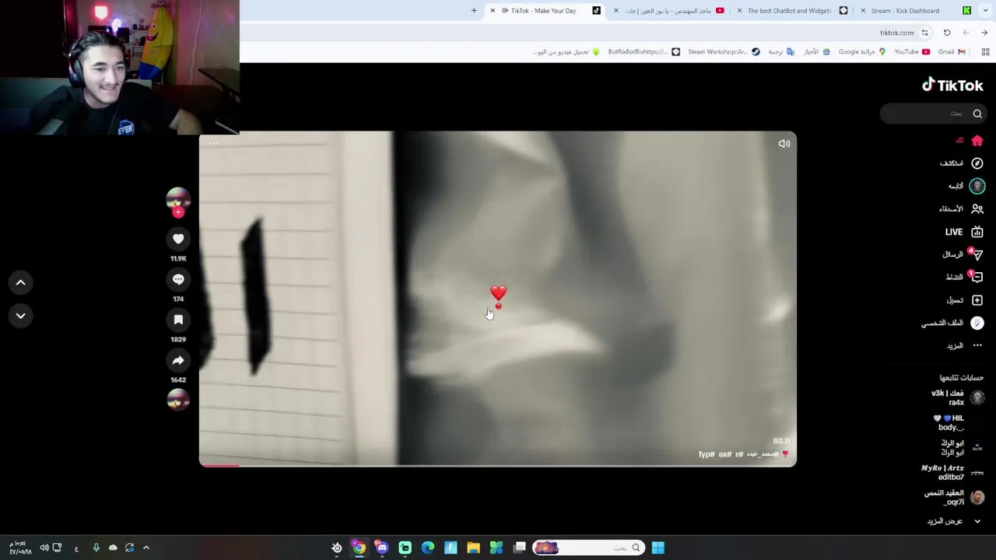Bookmark the video showing 1829 saves
996x560 pixels.
(x=178, y=320)
